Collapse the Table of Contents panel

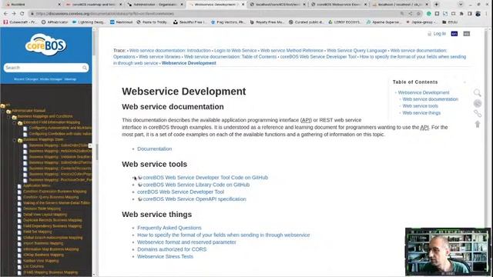(x=464, y=82)
